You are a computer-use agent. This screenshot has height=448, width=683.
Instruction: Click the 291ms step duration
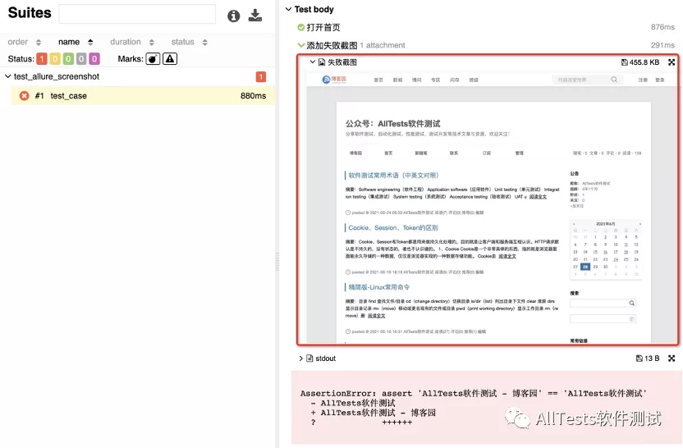(662, 45)
